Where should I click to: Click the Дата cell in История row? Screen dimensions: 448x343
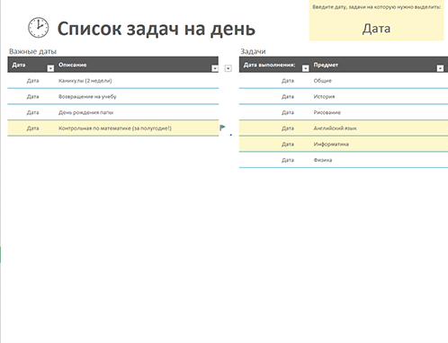click(x=288, y=96)
